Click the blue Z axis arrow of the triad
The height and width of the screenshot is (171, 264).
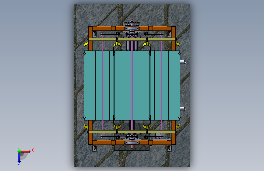pos(19,158)
